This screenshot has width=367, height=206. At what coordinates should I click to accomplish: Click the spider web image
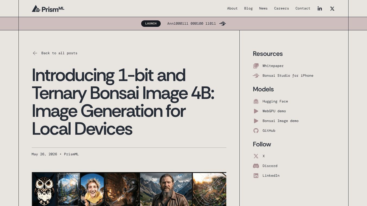coord(209,189)
